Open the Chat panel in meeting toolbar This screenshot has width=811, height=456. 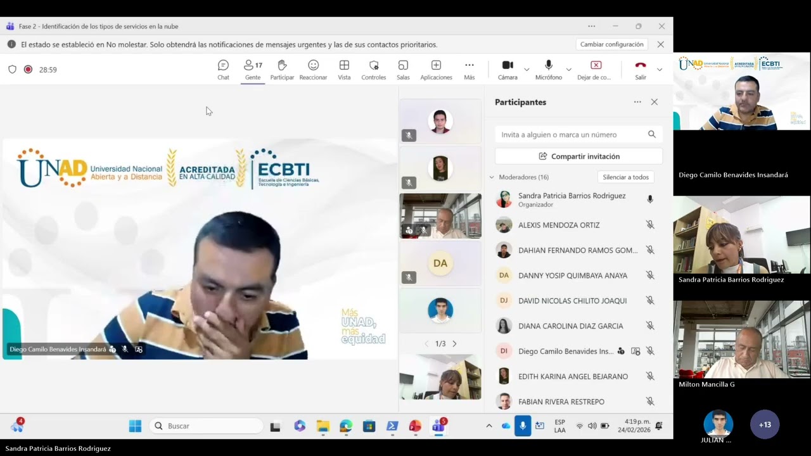coord(223,70)
